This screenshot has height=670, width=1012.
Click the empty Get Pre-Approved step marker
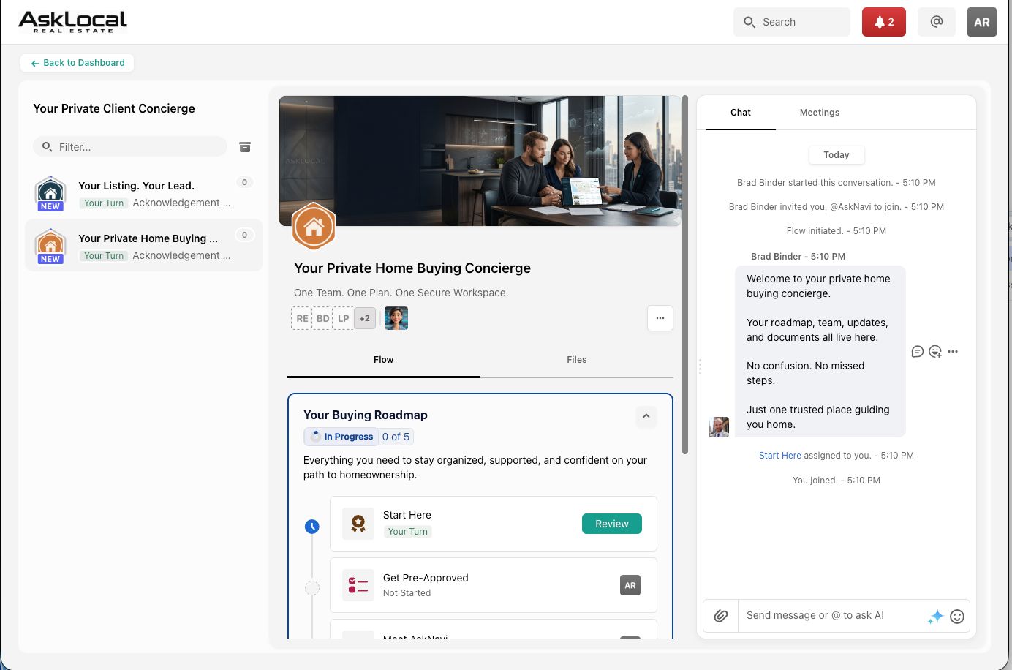tap(312, 587)
